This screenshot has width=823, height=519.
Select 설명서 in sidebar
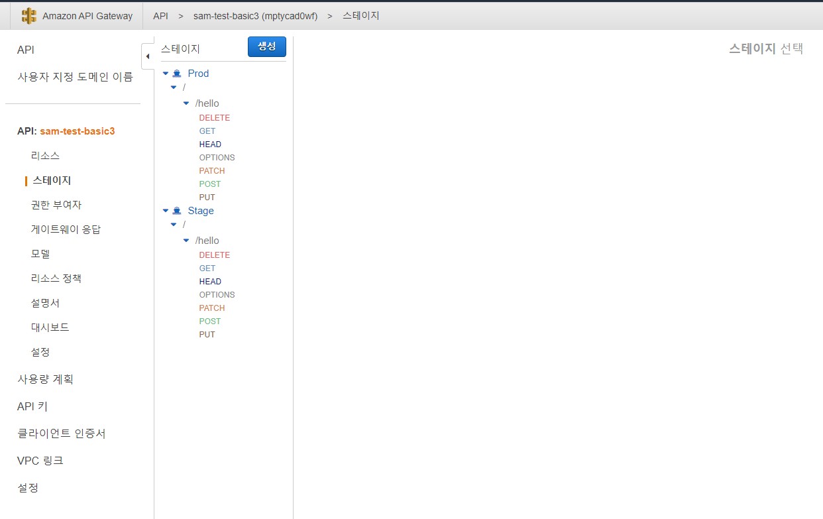(46, 303)
